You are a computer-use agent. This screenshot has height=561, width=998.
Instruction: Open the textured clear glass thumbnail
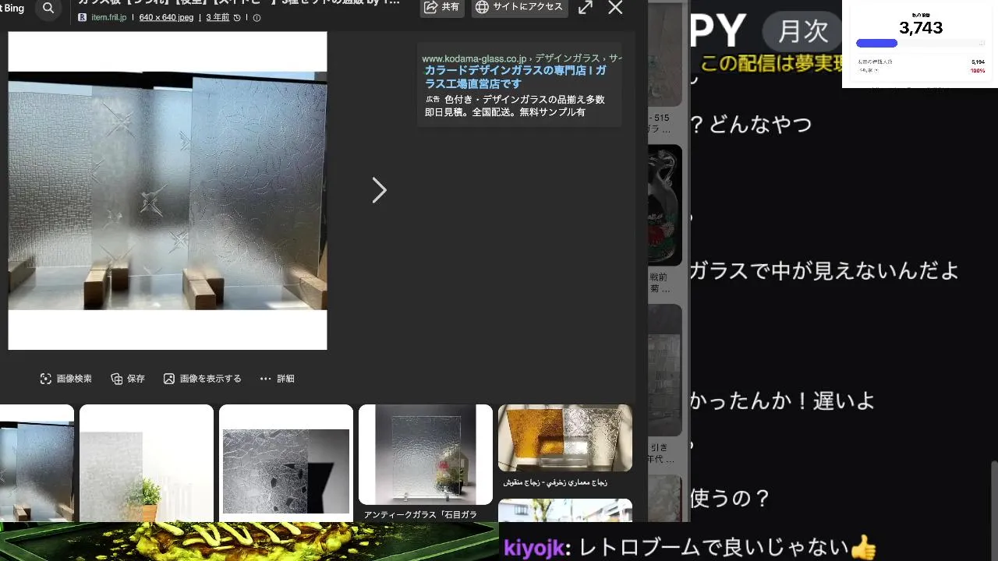[x=286, y=464]
